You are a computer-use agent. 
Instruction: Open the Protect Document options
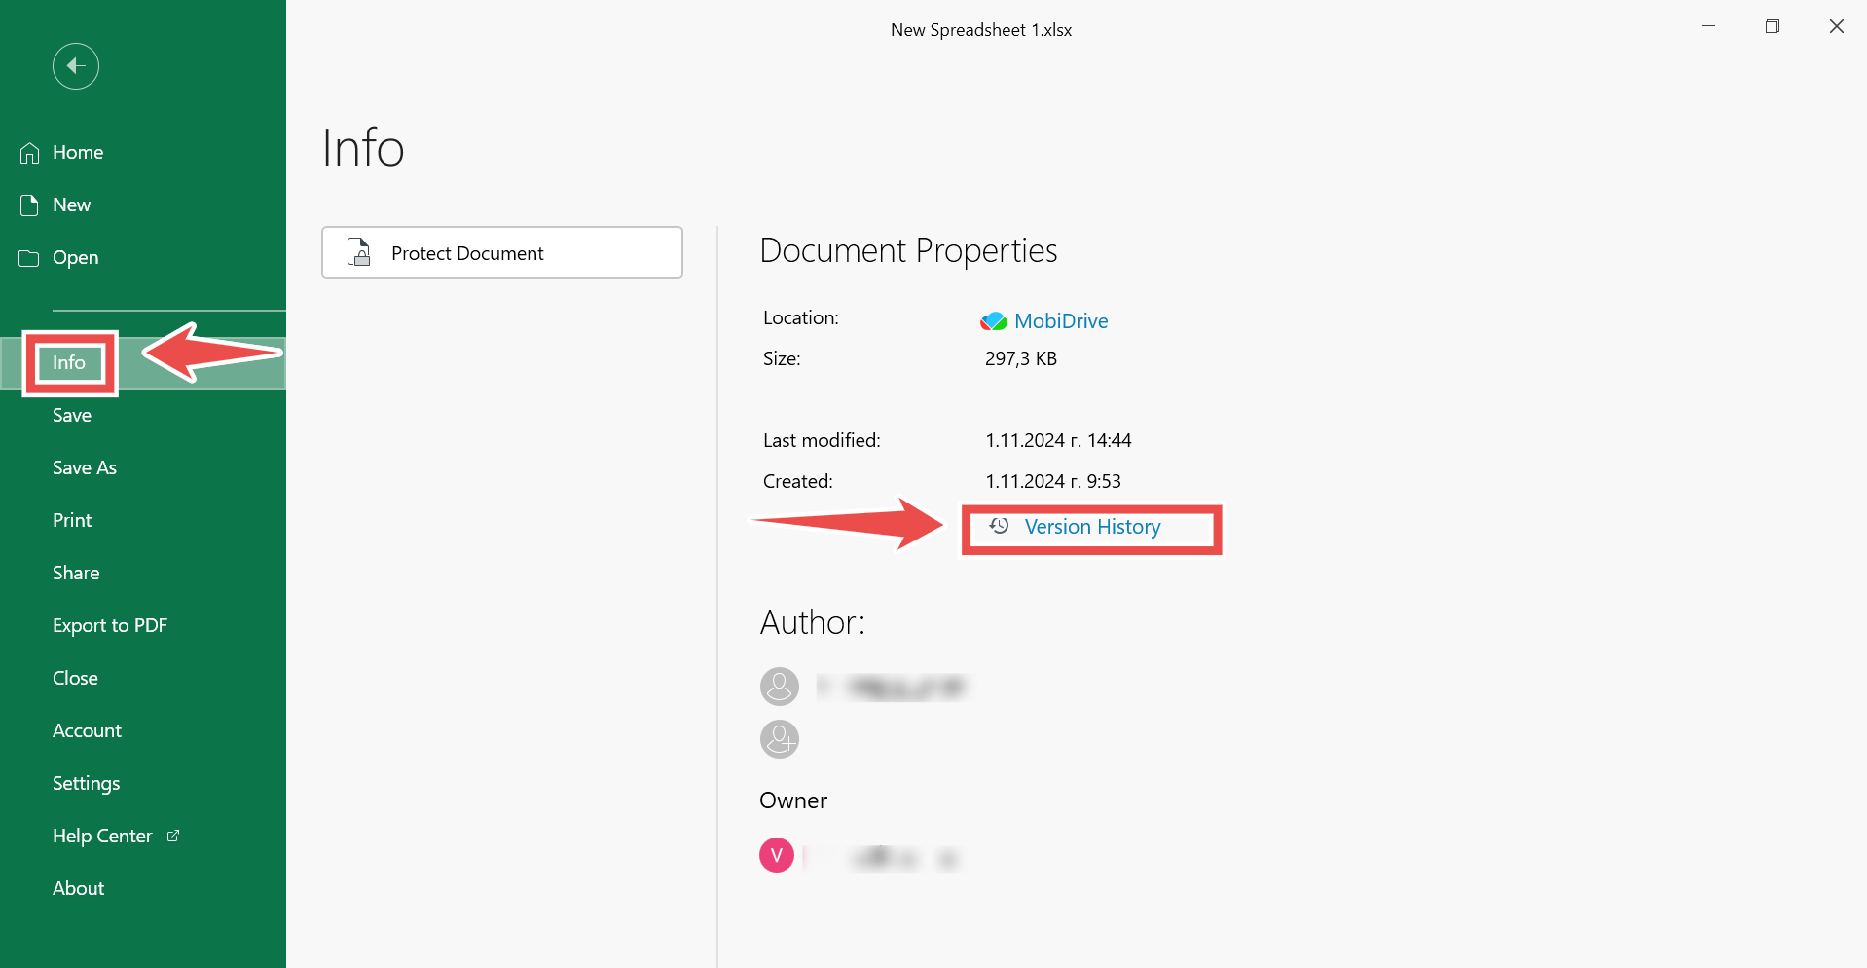501,253
